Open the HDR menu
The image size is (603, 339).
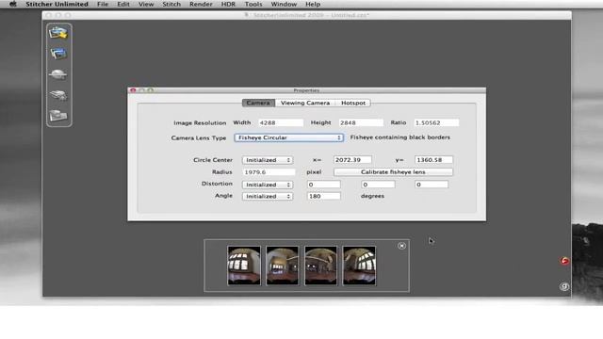(228, 4)
